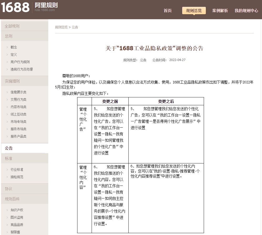Click the chevron arrow beside 知识产权

pos(7,210)
